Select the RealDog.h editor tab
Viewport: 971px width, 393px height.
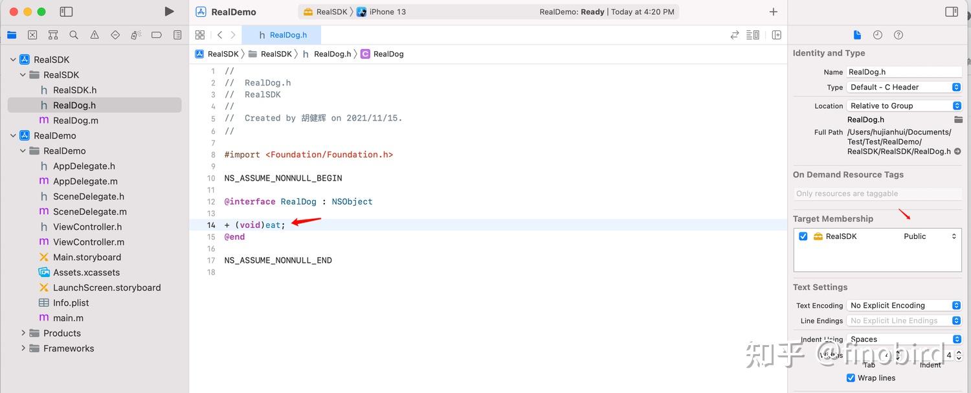point(282,35)
